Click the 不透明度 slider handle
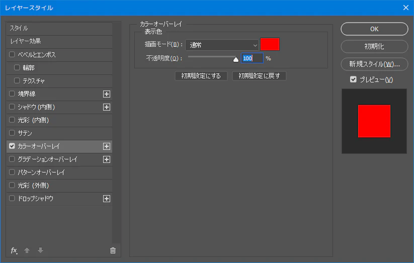This screenshot has height=263, width=414. [x=236, y=59]
